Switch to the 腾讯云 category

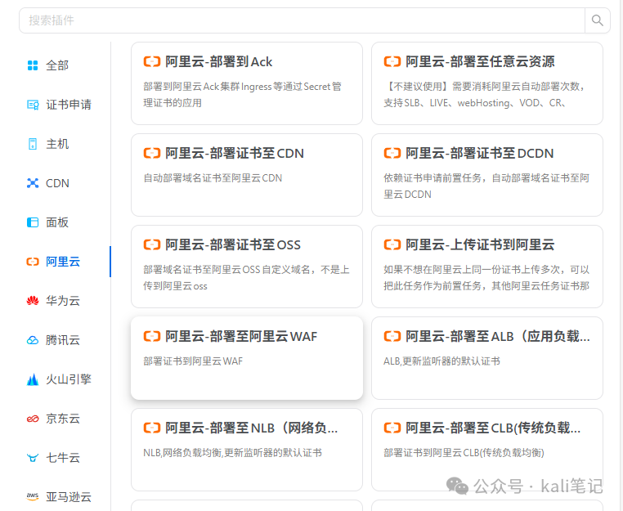coord(63,340)
